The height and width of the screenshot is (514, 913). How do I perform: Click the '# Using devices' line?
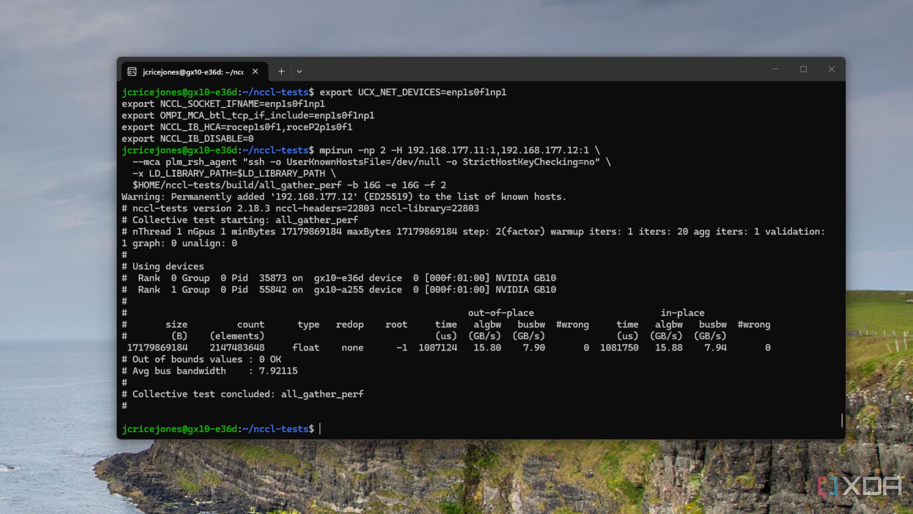click(163, 267)
